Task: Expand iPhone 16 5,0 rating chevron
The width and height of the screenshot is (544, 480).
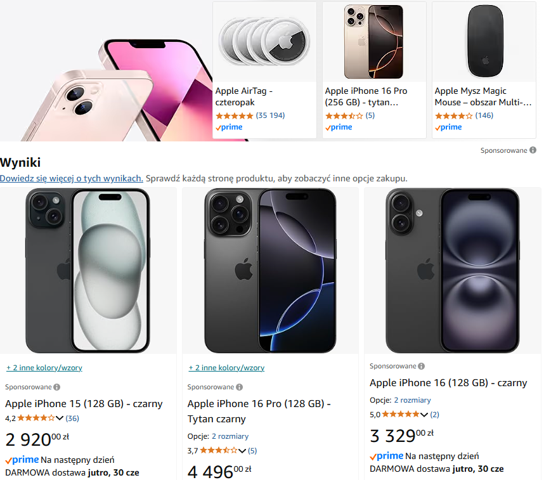Action: [424, 415]
